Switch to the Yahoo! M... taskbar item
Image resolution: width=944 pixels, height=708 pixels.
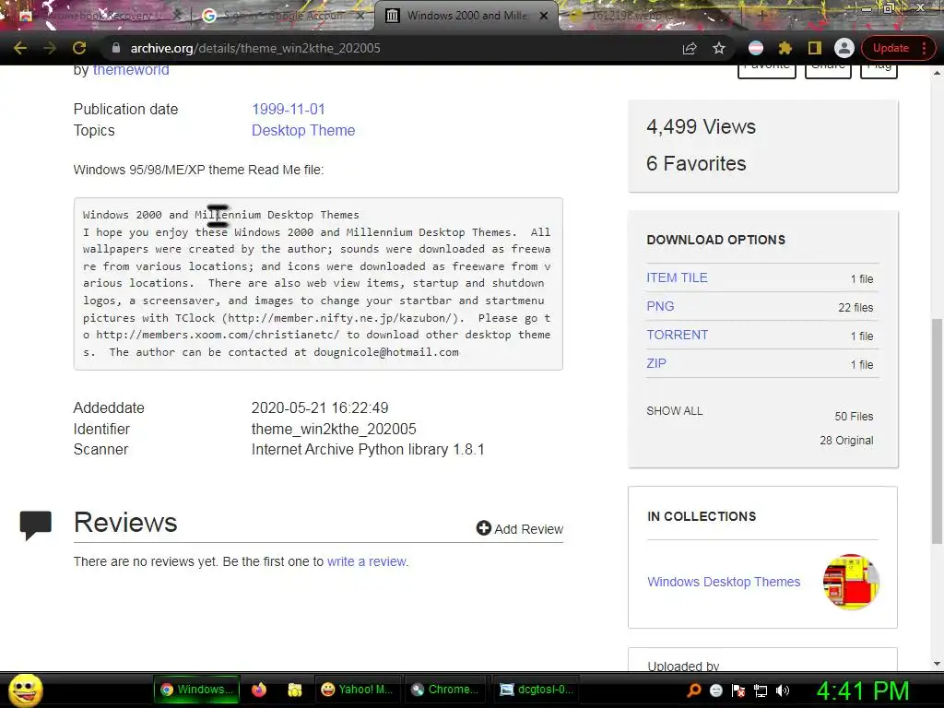[357, 690]
